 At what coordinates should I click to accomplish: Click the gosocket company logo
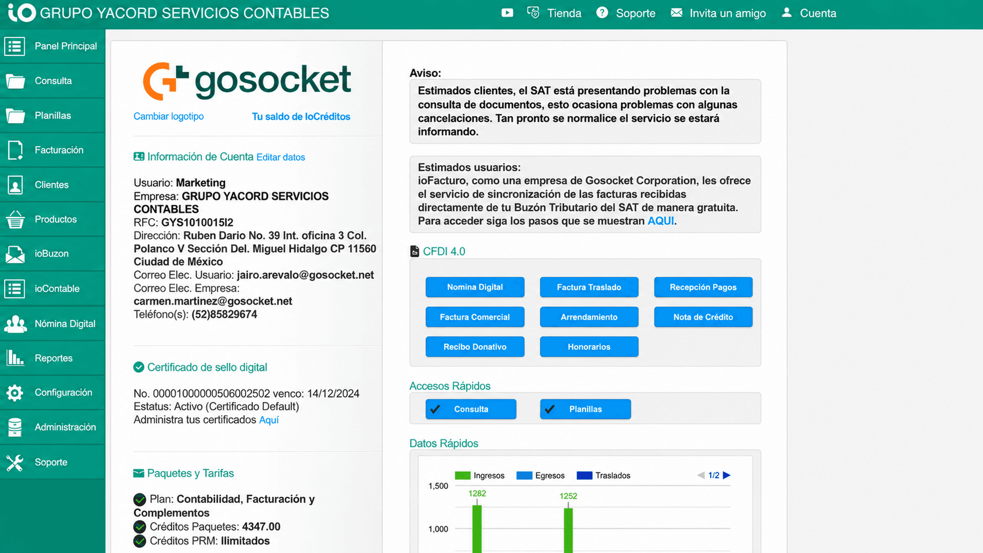coord(247,81)
